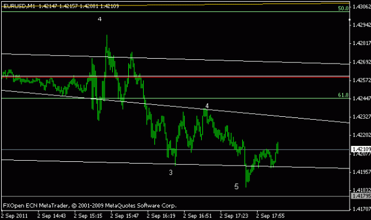Click price axis value 1.42327
The image size is (371, 220).
(362, 117)
